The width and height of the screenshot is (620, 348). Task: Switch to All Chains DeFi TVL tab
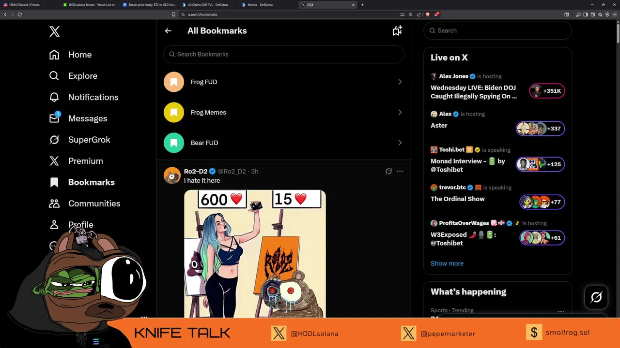209,5
